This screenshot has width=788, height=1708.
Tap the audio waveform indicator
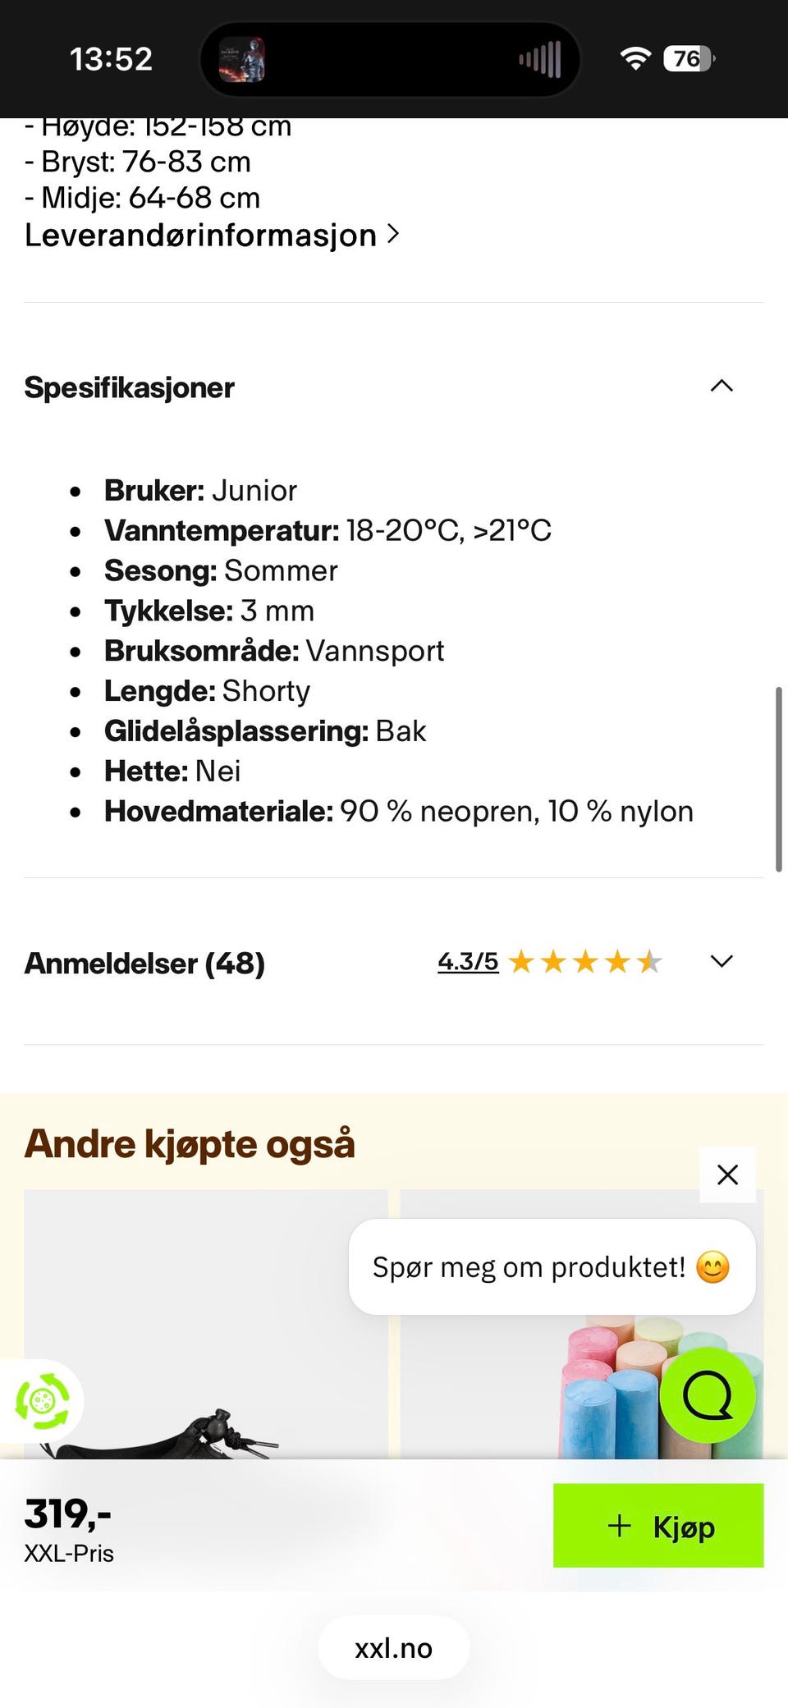point(540,59)
